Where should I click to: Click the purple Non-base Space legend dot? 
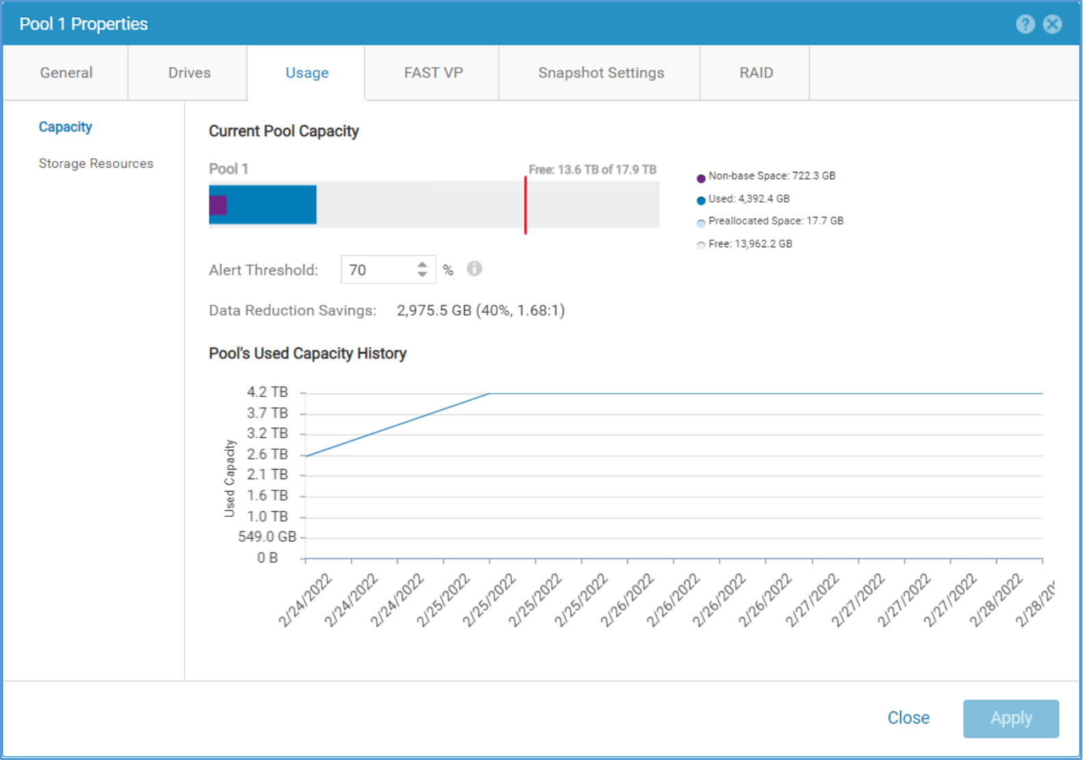point(700,179)
